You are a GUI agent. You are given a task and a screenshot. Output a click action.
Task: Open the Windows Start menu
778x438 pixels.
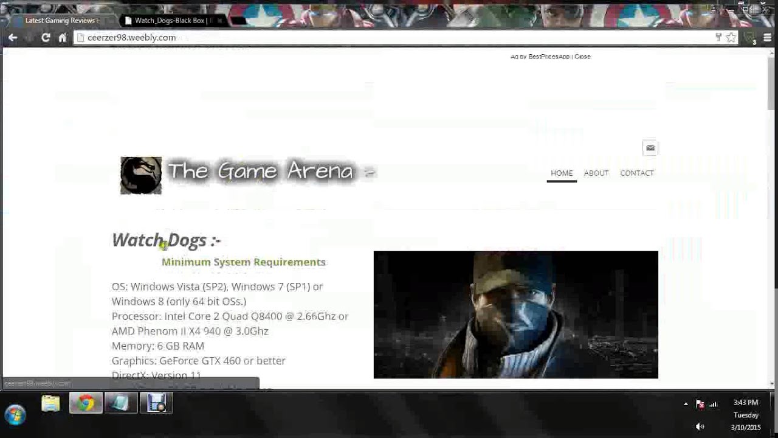tap(16, 415)
